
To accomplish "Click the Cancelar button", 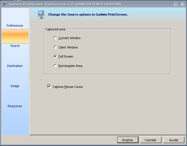I will click(151, 140).
